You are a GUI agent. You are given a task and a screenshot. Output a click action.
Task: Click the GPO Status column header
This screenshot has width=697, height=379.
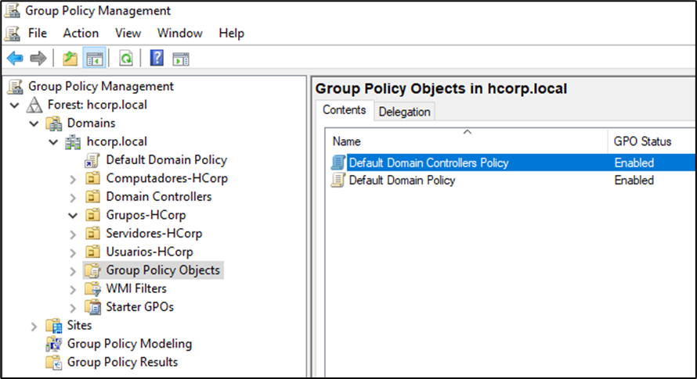pyautogui.click(x=642, y=141)
